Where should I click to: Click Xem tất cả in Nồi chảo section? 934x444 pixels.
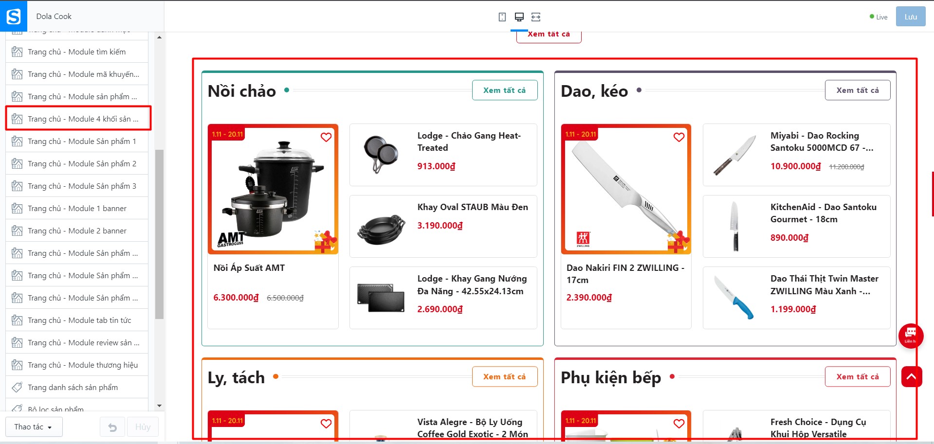pos(505,90)
